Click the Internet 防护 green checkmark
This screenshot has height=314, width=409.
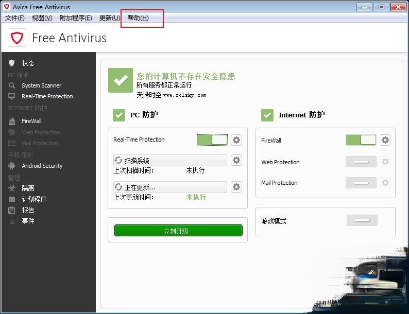point(267,115)
